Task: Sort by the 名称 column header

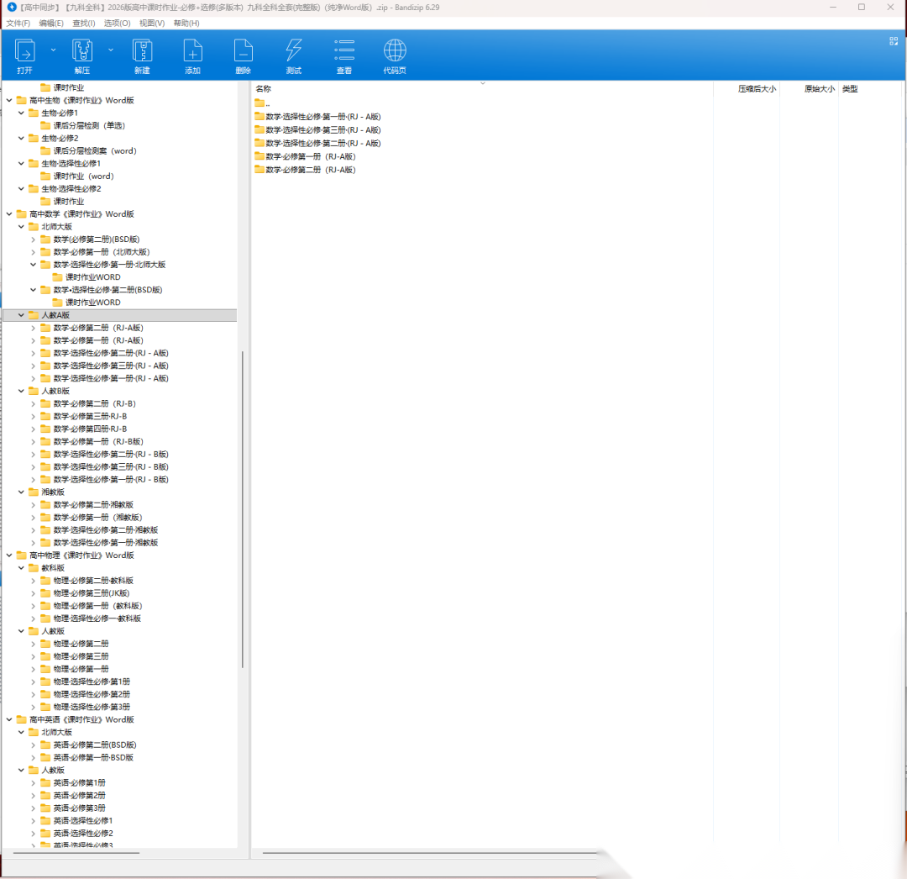Action: (264, 88)
